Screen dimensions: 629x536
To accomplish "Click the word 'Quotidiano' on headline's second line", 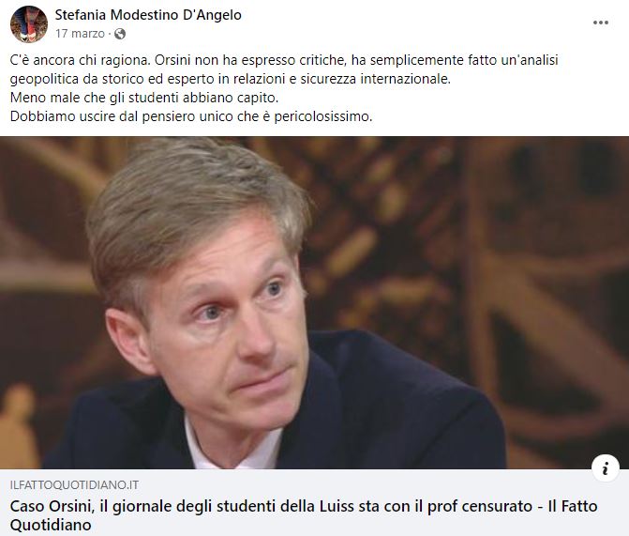I will [x=51, y=525].
